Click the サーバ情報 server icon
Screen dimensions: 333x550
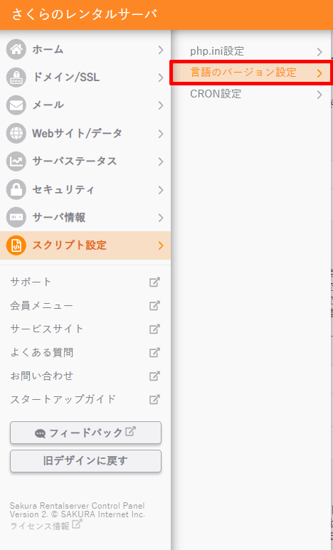coord(16,218)
